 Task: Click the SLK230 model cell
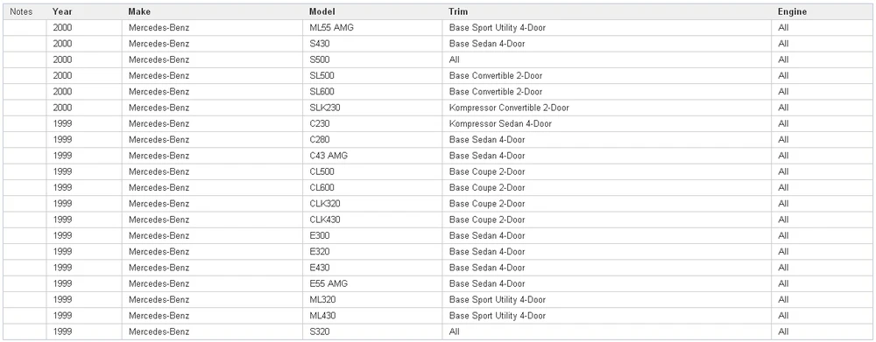pos(372,108)
